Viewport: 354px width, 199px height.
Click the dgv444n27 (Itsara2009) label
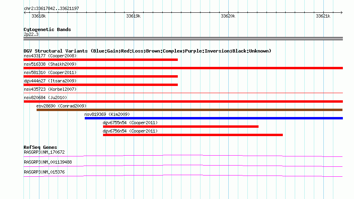coord(50,81)
